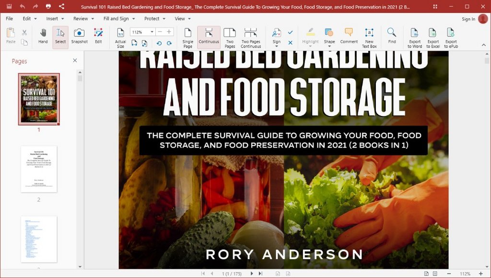Redo the action via title bar arrow
This screenshot has width=491, height=278.
pyautogui.click(x=35, y=6)
